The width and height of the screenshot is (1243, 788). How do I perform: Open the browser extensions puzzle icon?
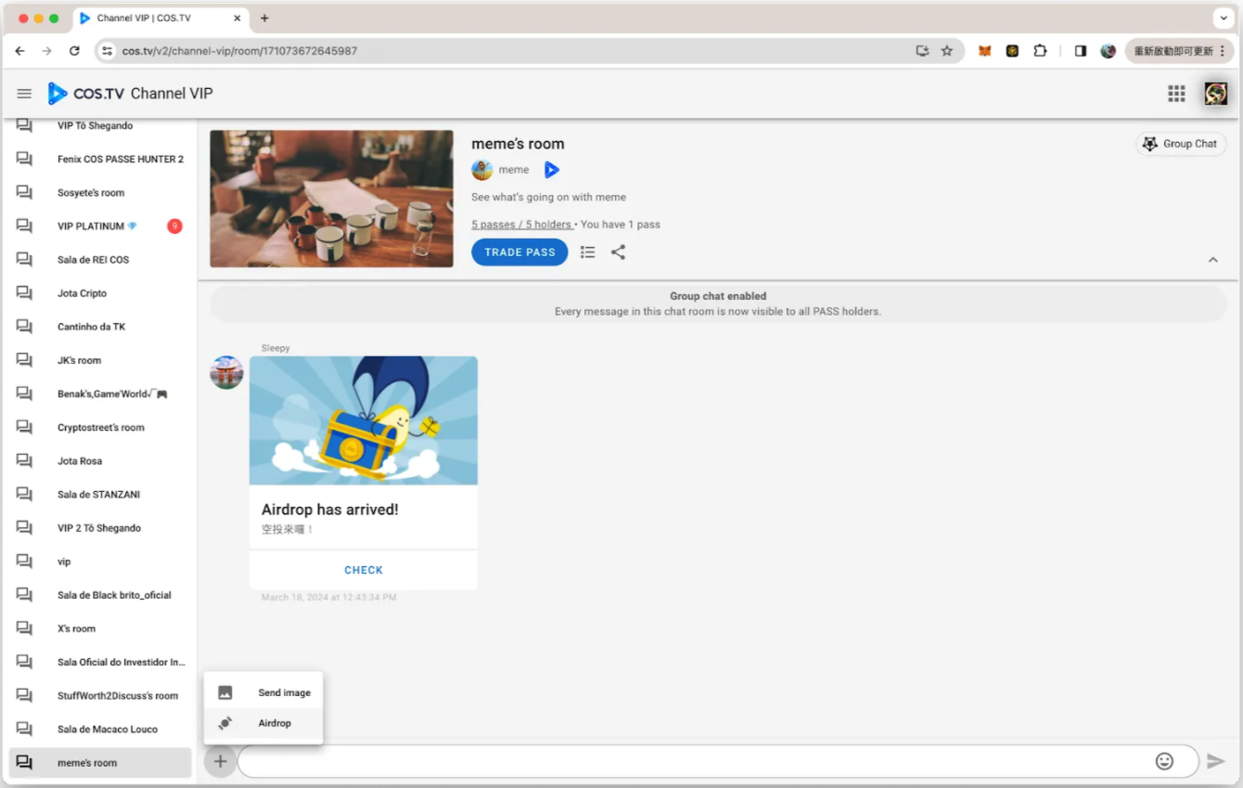(x=1040, y=51)
